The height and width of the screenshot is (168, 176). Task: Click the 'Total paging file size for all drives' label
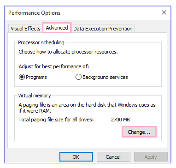(56, 120)
